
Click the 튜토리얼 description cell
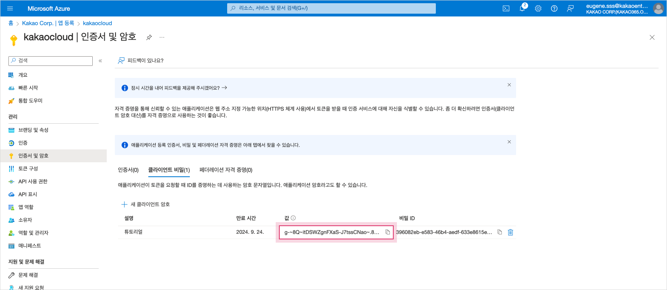[x=133, y=232]
